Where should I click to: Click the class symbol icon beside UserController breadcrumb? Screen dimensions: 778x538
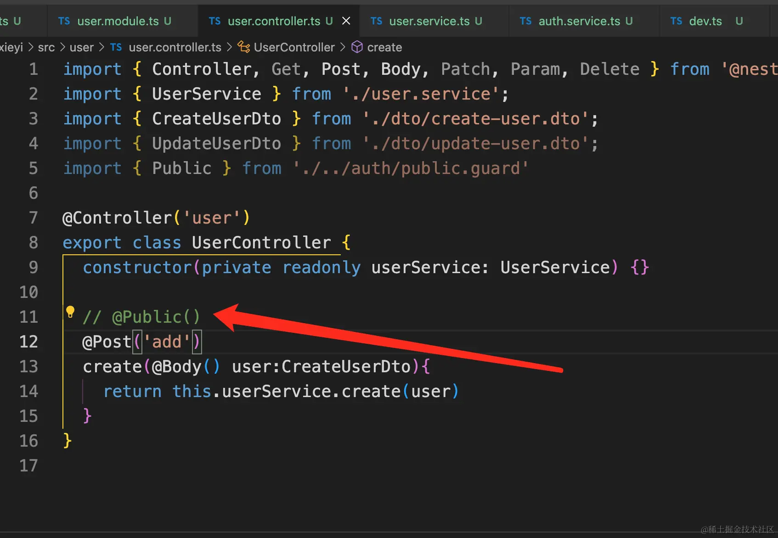click(244, 47)
